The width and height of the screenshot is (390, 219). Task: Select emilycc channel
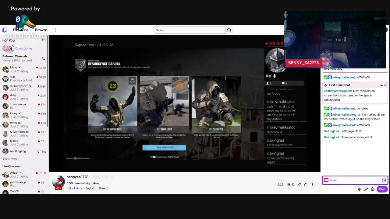[24, 124]
